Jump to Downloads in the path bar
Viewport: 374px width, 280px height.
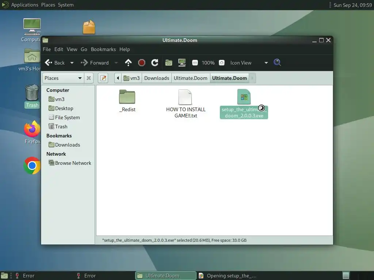pos(156,78)
